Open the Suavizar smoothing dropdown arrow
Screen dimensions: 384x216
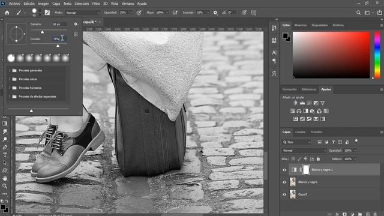click(208, 13)
